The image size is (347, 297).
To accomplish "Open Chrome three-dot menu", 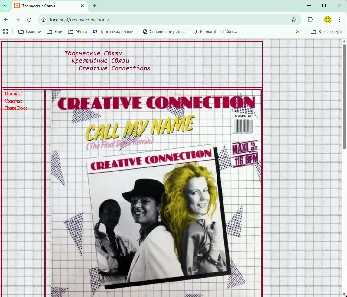I will click(339, 20).
